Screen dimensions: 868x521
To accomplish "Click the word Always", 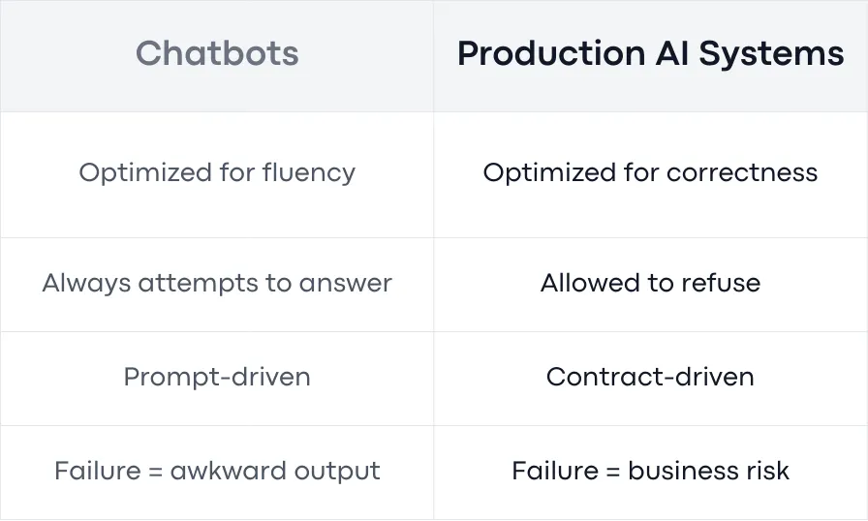I will pos(86,285).
